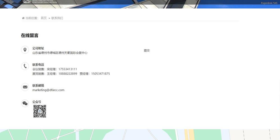Submit the form with 提交 button

[147, 50]
